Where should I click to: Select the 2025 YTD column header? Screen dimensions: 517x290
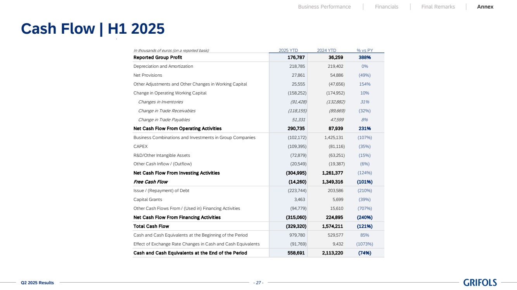pos(288,50)
